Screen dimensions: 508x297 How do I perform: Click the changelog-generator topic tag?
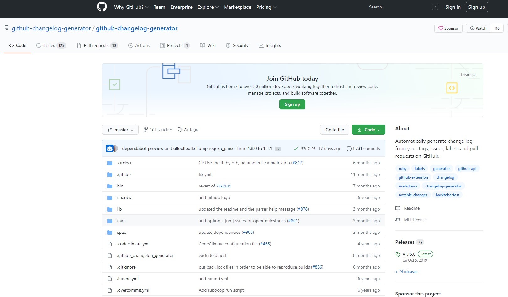coord(443,186)
